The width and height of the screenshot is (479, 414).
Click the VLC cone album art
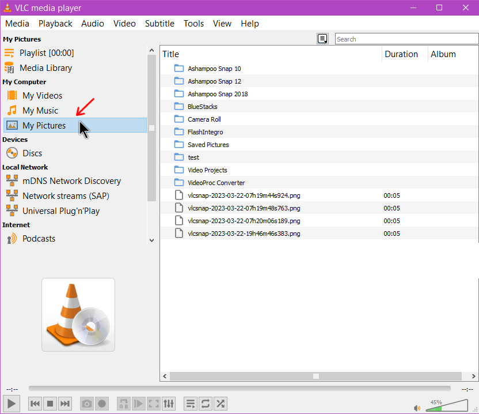pyautogui.click(x=78, y=315)
